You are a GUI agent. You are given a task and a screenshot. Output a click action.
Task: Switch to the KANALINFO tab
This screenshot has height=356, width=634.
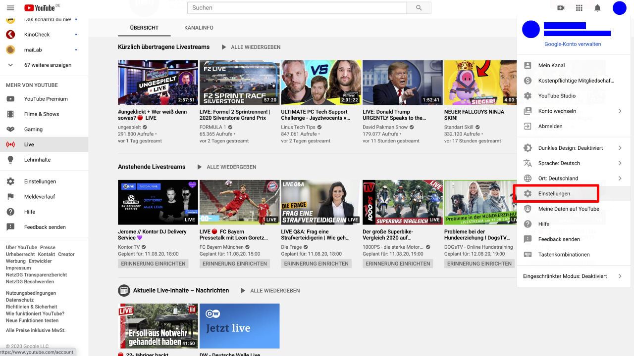[x=199, y=28]
